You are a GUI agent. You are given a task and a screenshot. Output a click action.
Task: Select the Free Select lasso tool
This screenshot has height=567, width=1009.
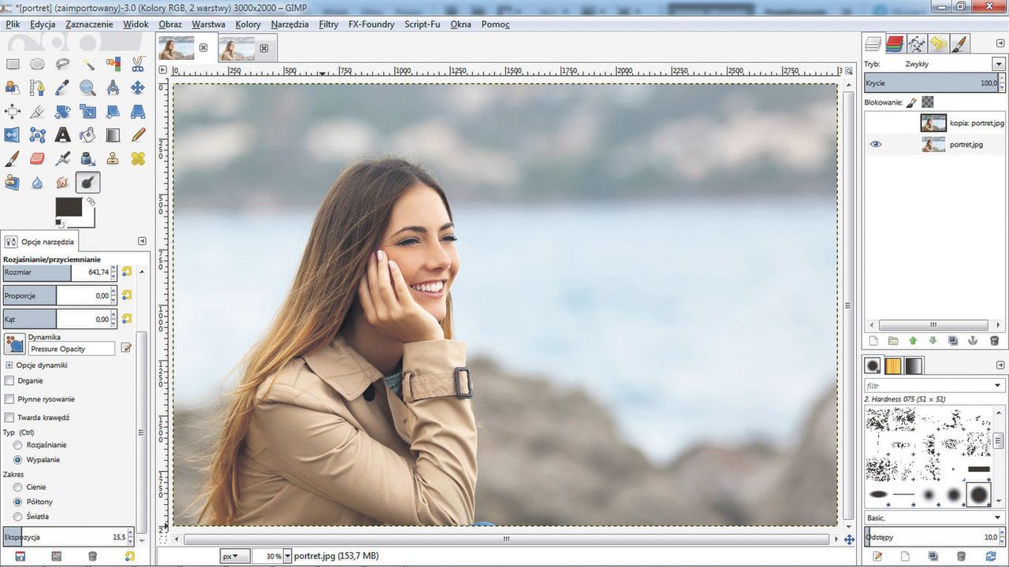[x=62, y=64]
